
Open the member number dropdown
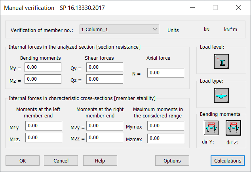[x=119, y=29]
